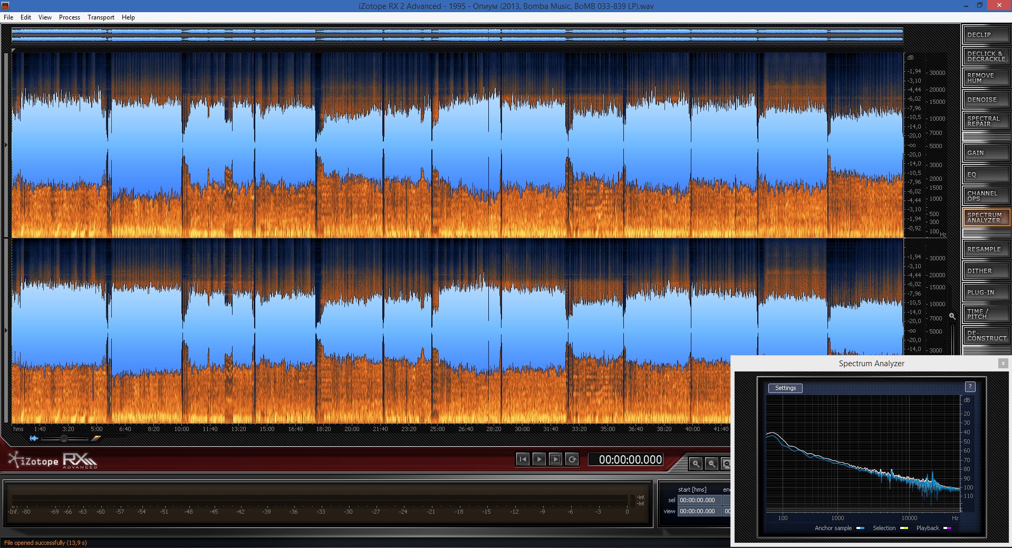Close the iZotope RX window
1012x548 pixels.
(x=998, y=6)
